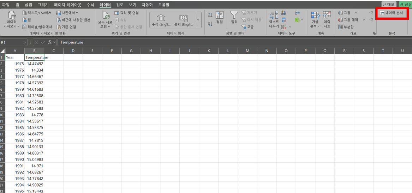Image resolution: width=412 pixels, height=193 pixels.
Task: Click the 고급 (Advanced) filter option
Action: [x=247, y=27]
